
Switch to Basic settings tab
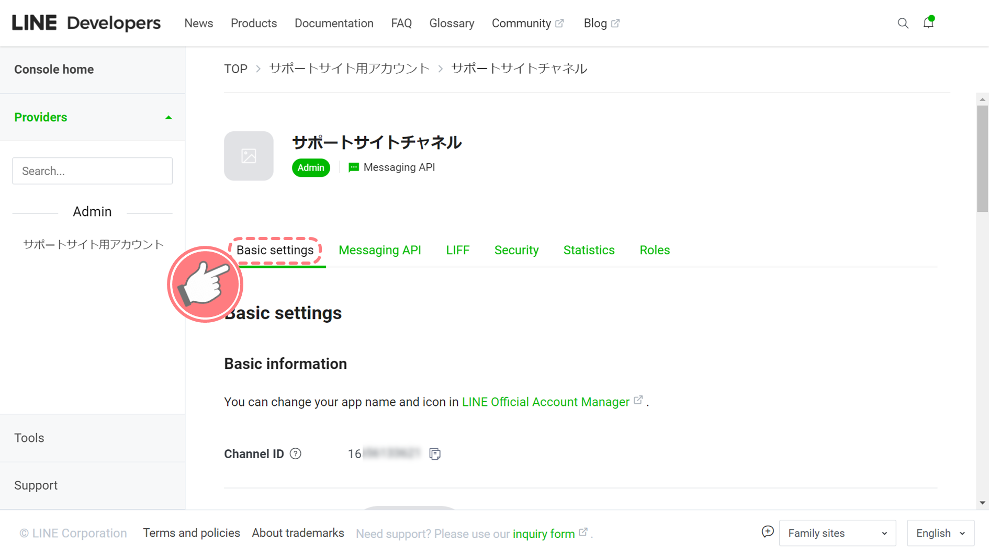click(x=275, y=250)
